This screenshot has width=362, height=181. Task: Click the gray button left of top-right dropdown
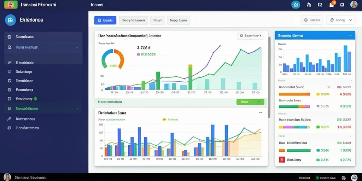312,20
